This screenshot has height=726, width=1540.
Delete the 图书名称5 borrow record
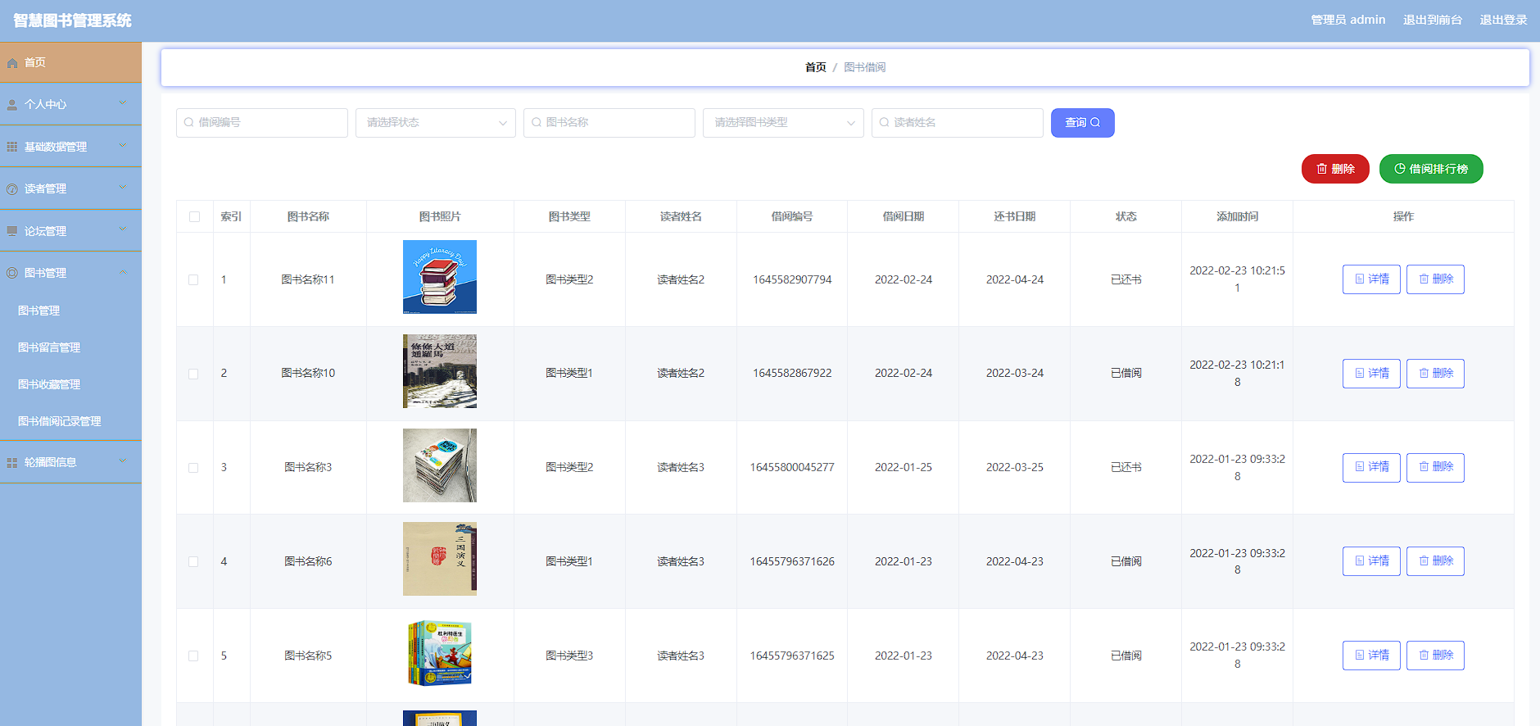click(x=1435, y=656)
